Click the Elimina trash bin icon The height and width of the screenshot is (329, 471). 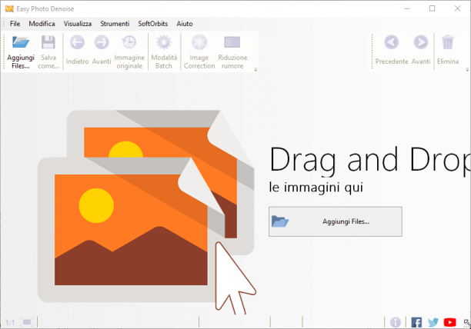tap(448, 42)
